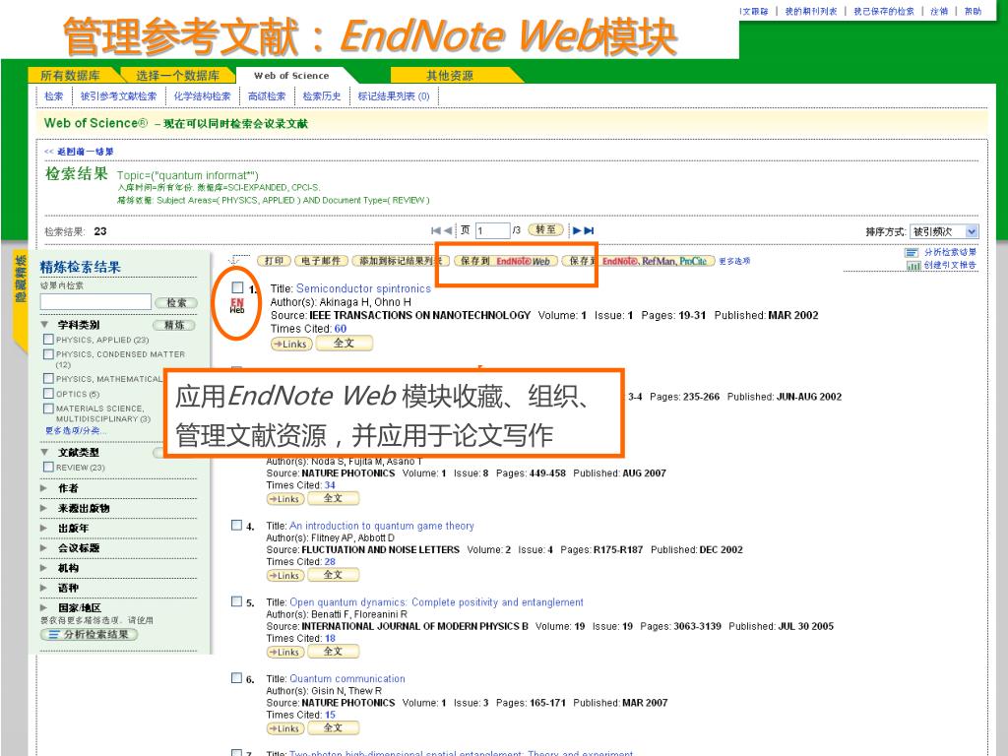The height and width of the screenshot is (756, 1008).
Task: Open 高级检索 in the sub menu
Action: 267,96
